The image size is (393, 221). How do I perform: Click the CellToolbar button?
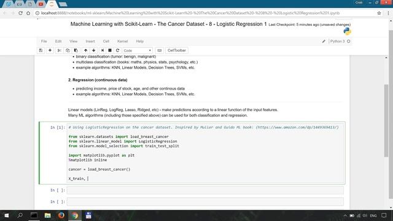[x=177, y=50]
